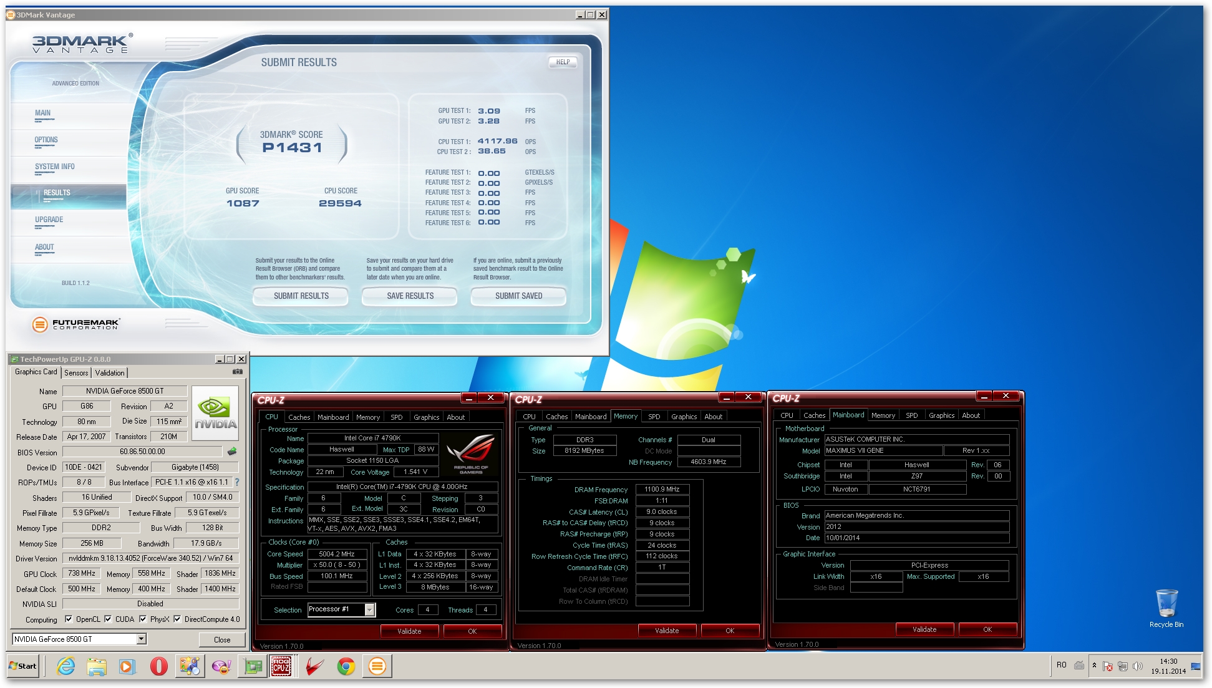Click the MAXIMUS VII GENE model field
Viewport: 1212px width, 688px height.
[x=883, y=450]
